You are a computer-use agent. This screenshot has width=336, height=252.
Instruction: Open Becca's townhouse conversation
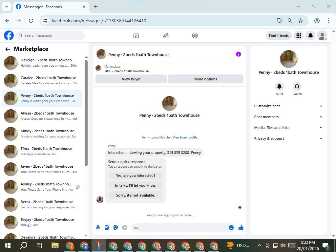coord(42,205)
